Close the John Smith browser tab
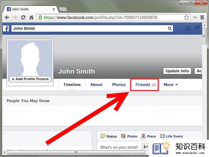Image resolution: width=209 pixels, height=157 pixels. tap(54, 9)
